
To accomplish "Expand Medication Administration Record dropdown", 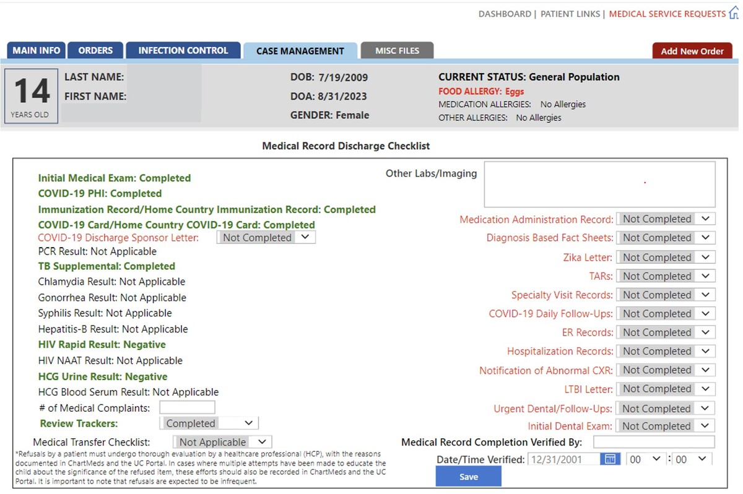I will [x=666, y=219].
